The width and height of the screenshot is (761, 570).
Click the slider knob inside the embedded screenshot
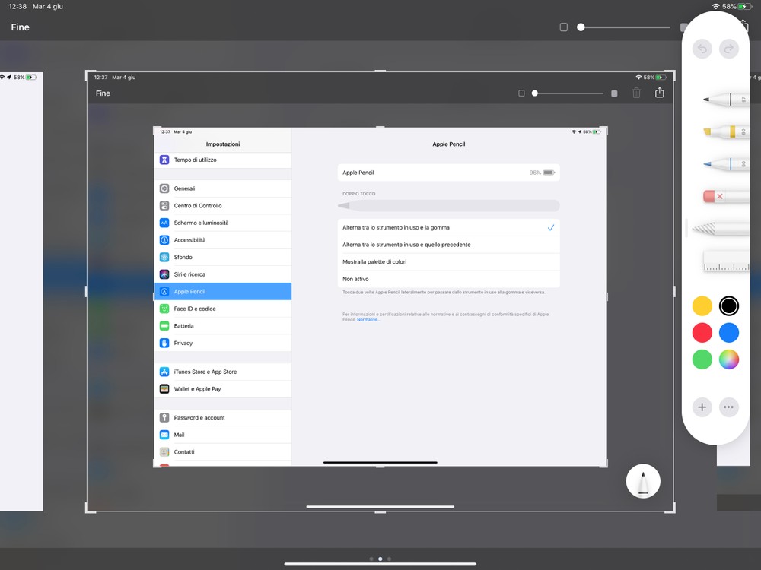(534, 93)
